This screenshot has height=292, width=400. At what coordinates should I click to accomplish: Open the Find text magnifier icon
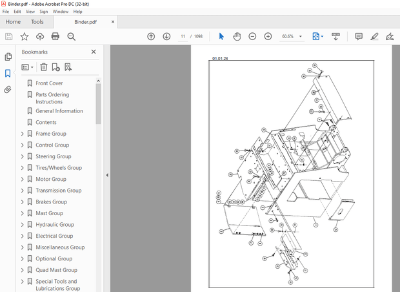(x=71, y=37)
